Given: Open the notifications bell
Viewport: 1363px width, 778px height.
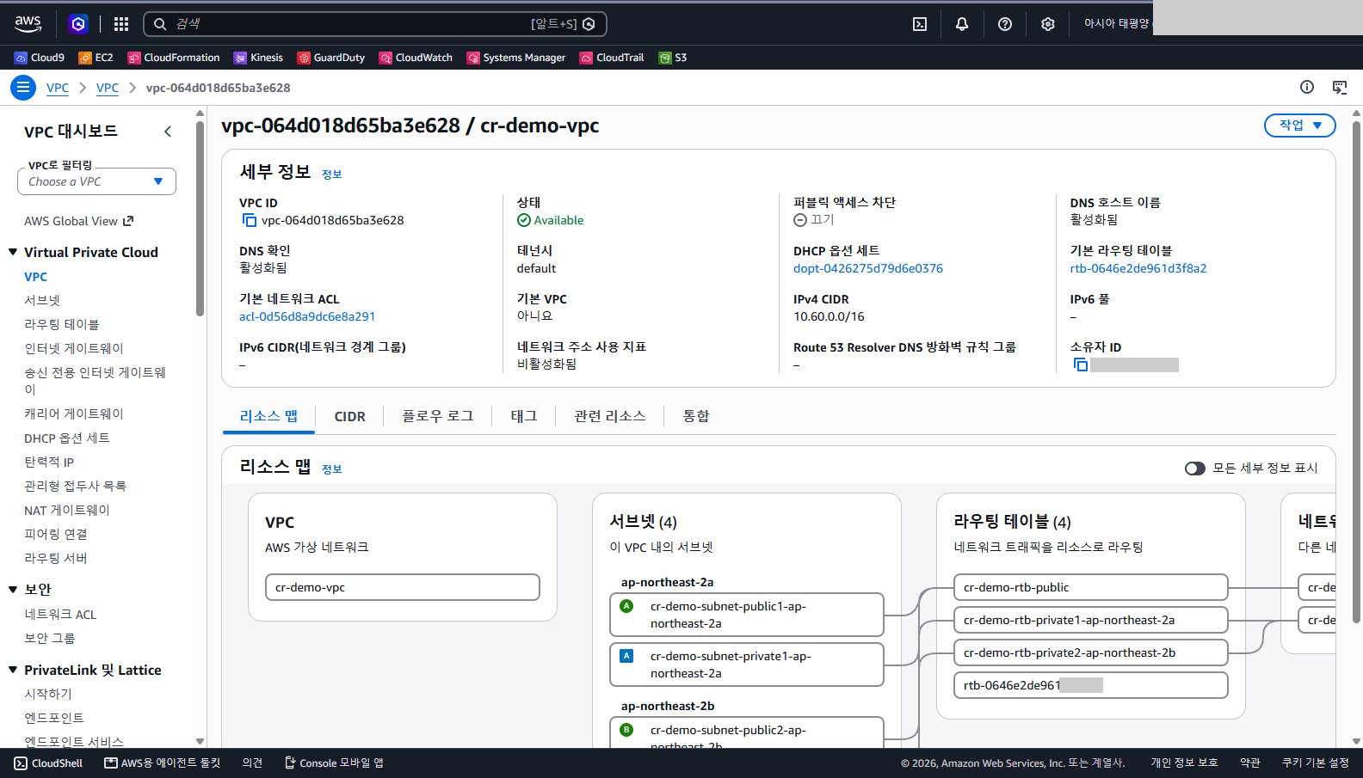Looking at the screenshot, I should 962,24.
